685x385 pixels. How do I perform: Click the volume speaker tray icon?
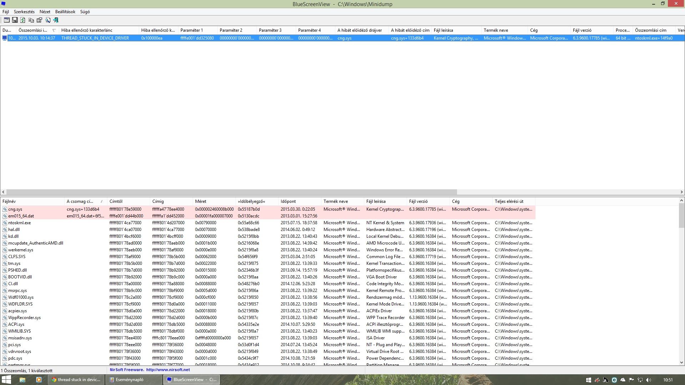649,380
